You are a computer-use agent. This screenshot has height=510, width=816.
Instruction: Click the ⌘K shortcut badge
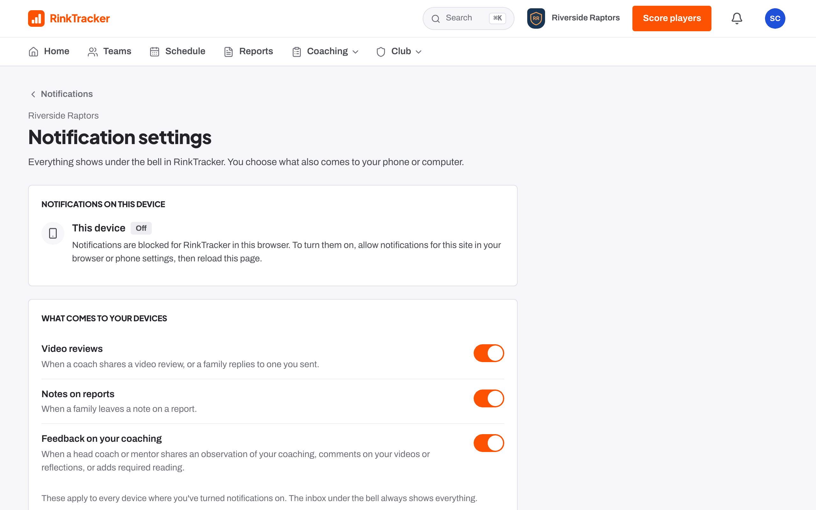497,18
